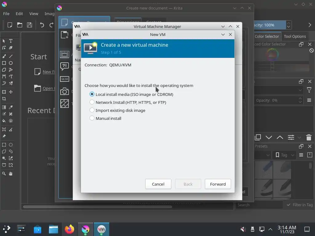This screenshot has width=315, height=236.
Task: Launch Firefox from the taskbar
Action: click(x=69, y=229)
